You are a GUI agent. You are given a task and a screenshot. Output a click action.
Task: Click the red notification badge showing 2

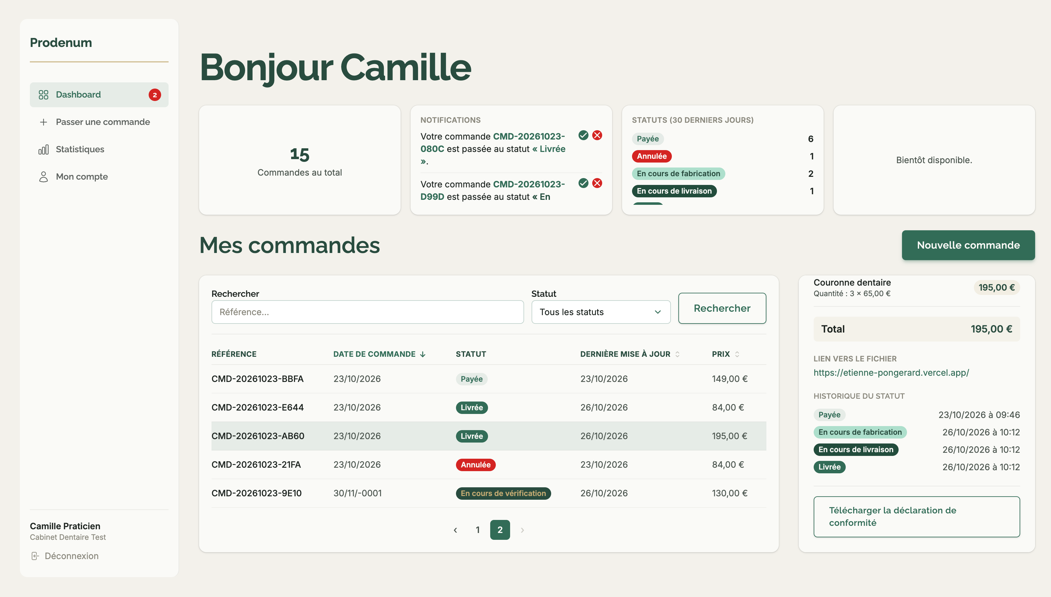(x=155, y=95)
